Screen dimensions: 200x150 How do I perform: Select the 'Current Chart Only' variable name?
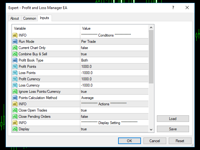(32, 48)
